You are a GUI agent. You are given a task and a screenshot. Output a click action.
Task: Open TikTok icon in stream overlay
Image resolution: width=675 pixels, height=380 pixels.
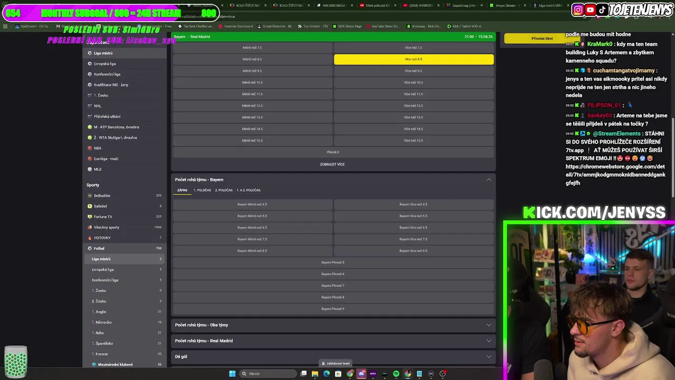click(x=602, y=9)
